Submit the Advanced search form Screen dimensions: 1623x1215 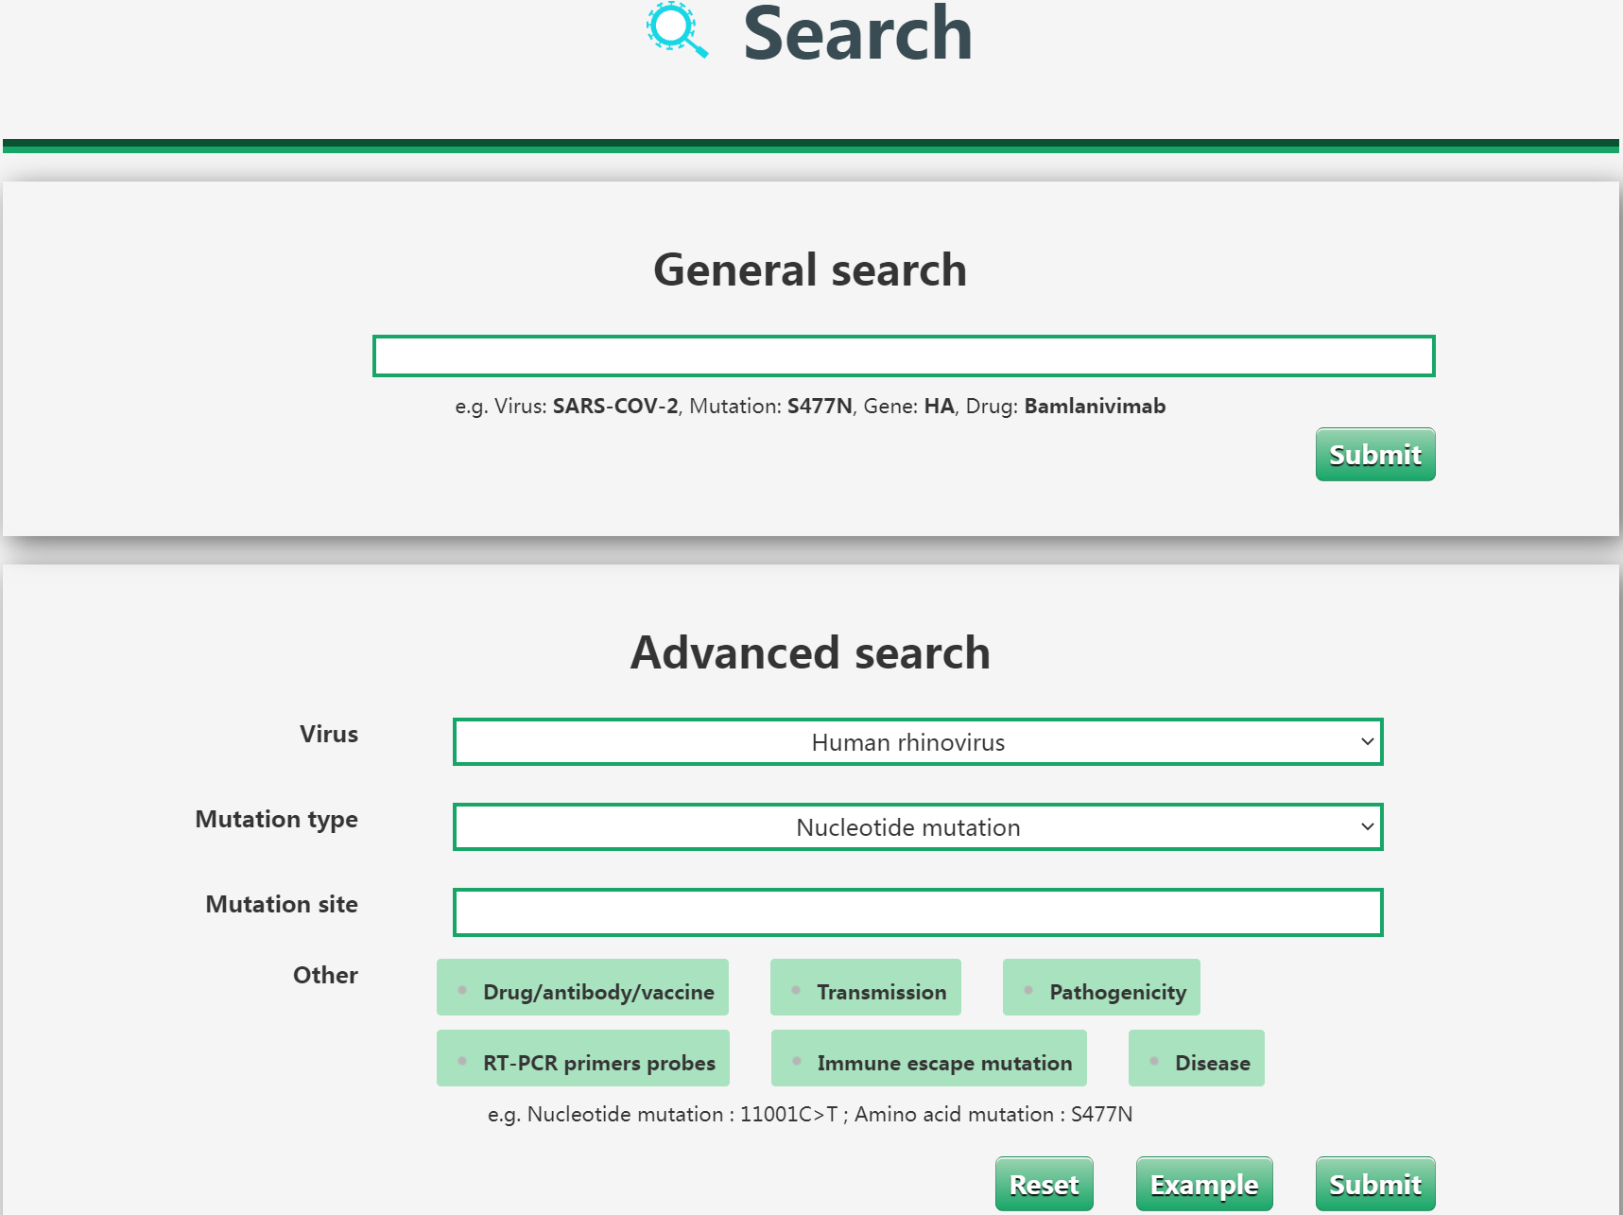1374,1184
